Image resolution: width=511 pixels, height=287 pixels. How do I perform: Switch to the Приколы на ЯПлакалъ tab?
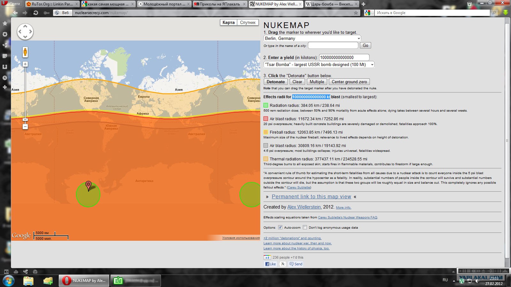pos(220,4)
